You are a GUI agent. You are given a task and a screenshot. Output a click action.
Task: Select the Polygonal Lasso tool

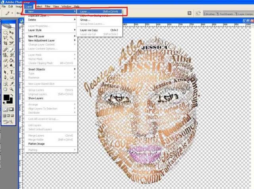tap(6, 38)
